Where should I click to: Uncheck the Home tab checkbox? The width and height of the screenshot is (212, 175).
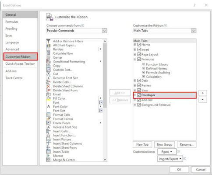tap(139, 45)
